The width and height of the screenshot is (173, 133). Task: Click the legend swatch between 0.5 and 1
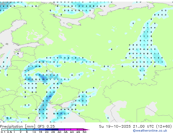coord(11,129)
